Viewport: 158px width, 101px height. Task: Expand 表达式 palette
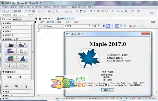16,27
